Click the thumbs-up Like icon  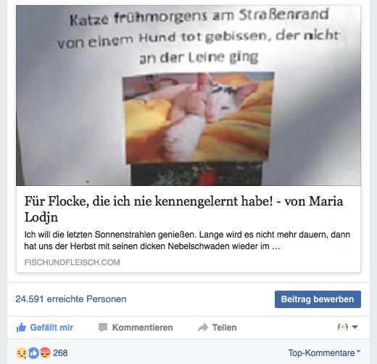21,328
